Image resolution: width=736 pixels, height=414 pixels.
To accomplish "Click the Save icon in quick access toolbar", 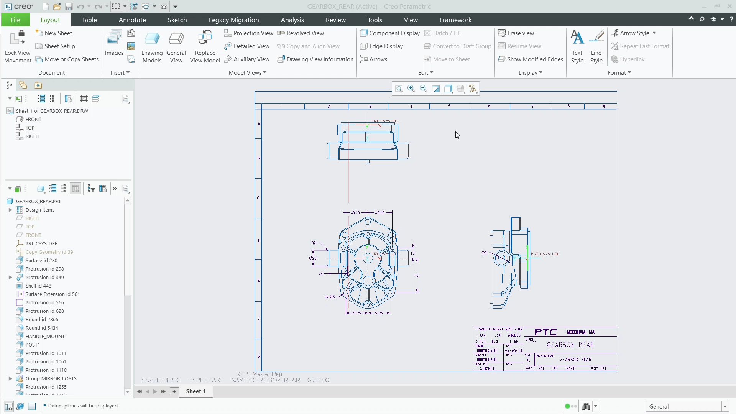I will coord(69,7).
